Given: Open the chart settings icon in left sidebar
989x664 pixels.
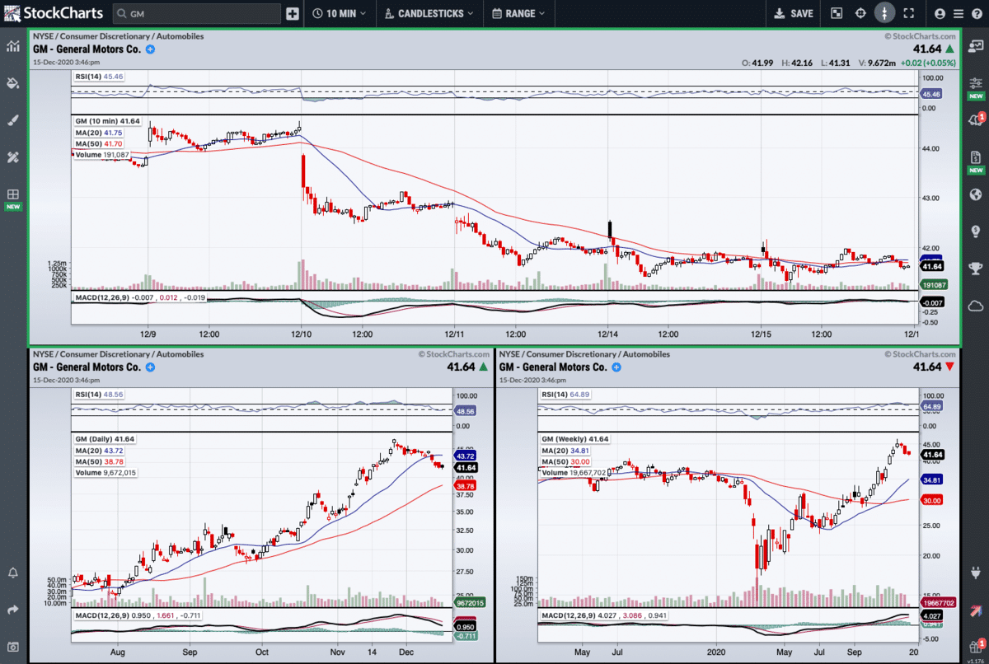Looking at the screenshot, I should click(13, 46).
